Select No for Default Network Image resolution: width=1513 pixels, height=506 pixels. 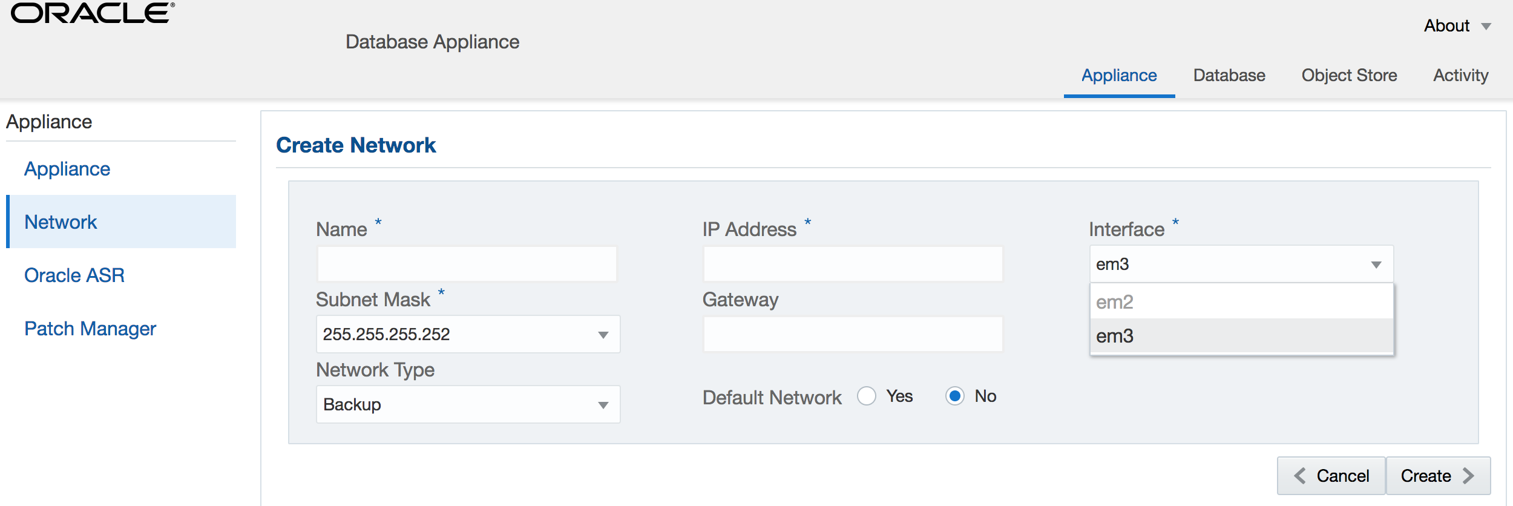click(955, 396)
